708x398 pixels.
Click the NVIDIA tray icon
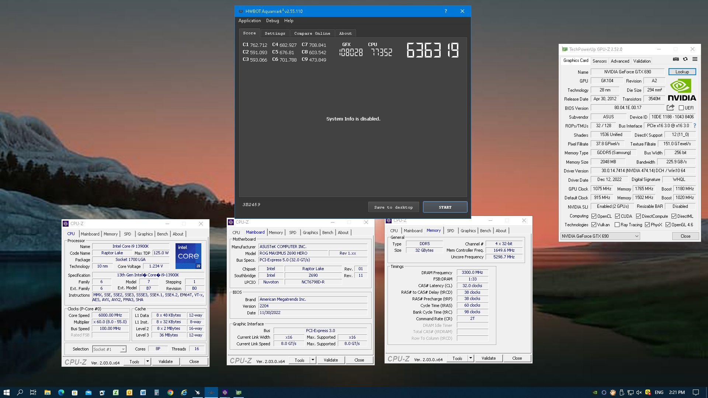(595, 392)
